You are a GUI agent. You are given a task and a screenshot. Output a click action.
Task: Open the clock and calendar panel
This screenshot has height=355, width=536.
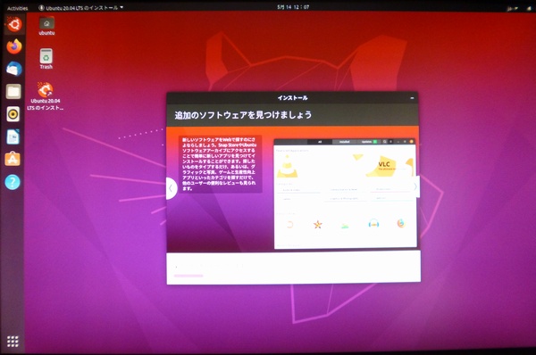[x=293, y=7]
